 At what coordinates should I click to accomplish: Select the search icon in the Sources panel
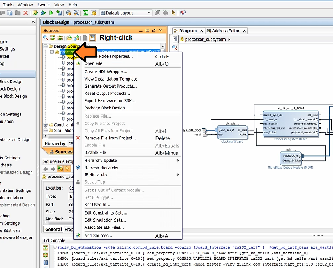coord(45,37)
